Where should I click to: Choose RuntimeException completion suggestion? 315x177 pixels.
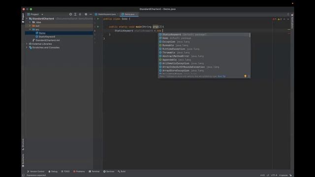(204, 49)
